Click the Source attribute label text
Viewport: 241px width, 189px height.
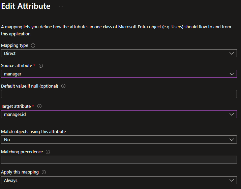tap(17, 66)
